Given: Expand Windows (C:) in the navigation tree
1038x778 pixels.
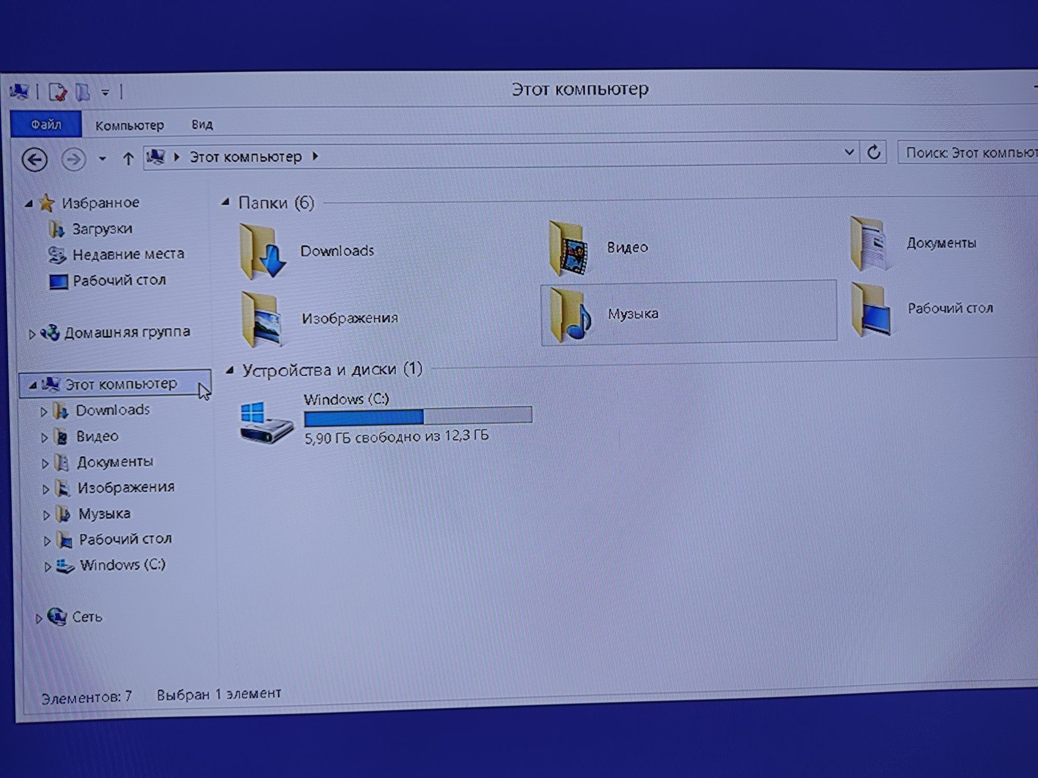Looking at the screenshot, I should tap(47, 567).
